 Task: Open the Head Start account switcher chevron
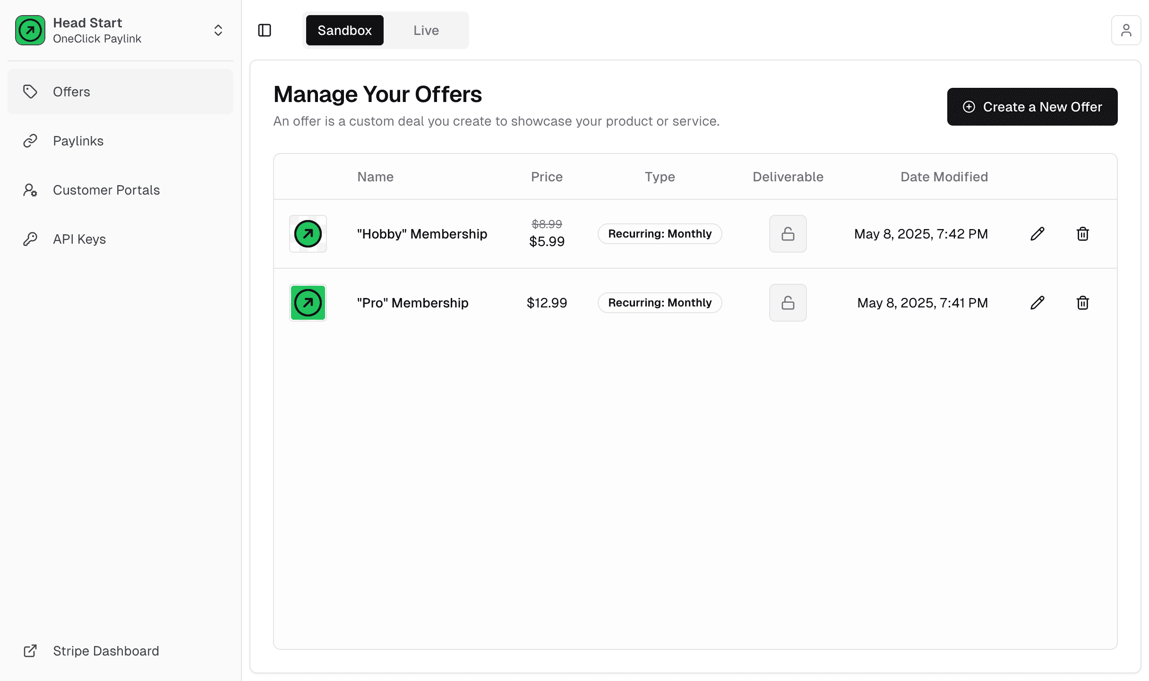pos(218,30)
